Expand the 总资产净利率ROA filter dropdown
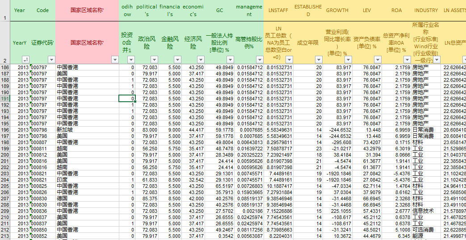 407,60
